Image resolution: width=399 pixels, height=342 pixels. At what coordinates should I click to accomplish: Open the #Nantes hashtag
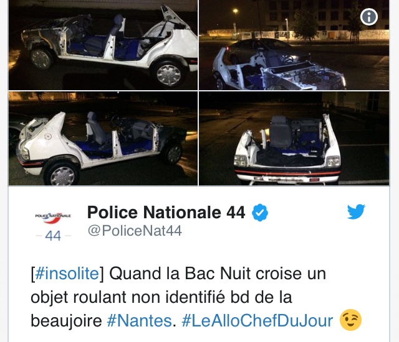coord(139,320)
